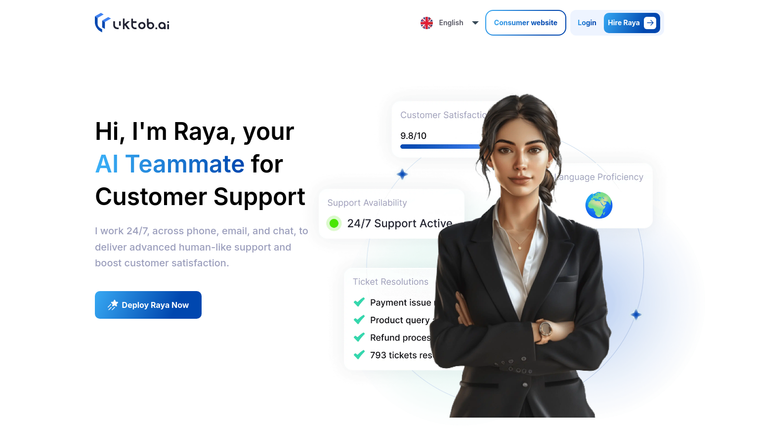Click the checkmark beside Product query

pyautogui.click(x=359, y=320)
